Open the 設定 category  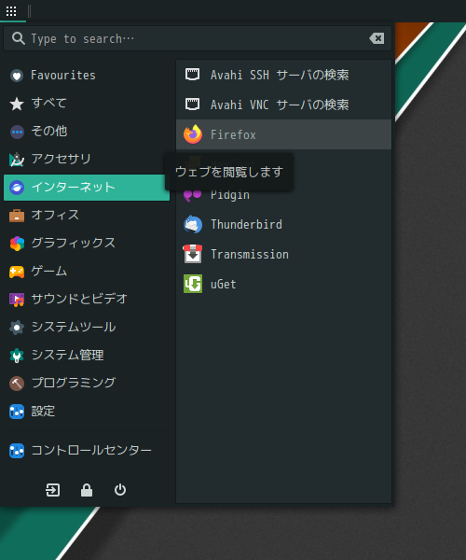[x=87, y=412]
